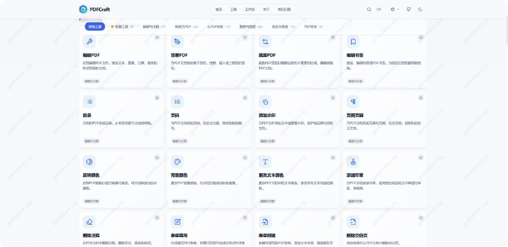
Task: Open the 编辑PDF wrench icon
Action: point(90,42)
